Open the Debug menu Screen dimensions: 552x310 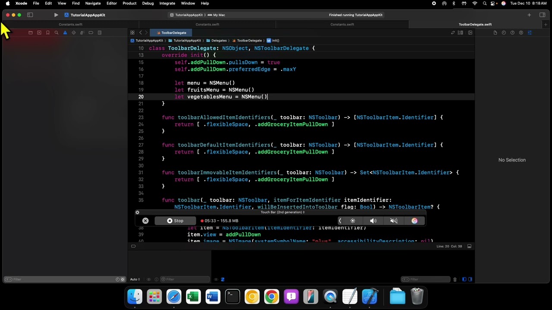(148, 3)
